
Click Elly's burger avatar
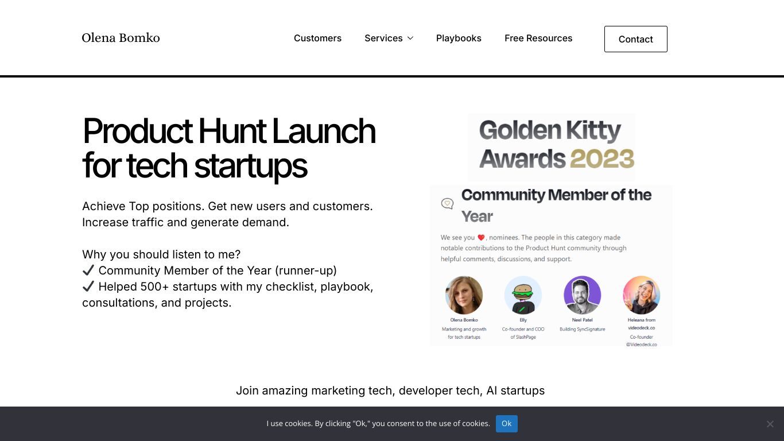coord(523,295)
